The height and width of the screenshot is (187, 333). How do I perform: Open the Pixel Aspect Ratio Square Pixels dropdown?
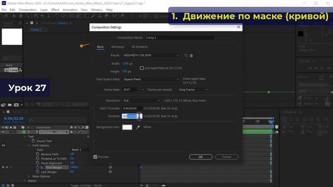pos(151,79)
